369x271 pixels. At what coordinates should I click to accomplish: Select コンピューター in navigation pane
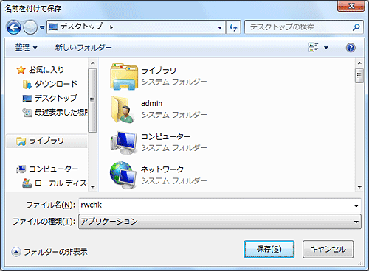53,169
